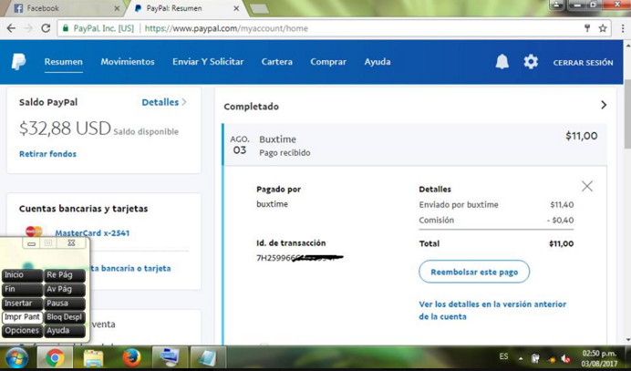Open the Chrome three-dot menu
Screen dimensions: 631x371
click(623, 28)
